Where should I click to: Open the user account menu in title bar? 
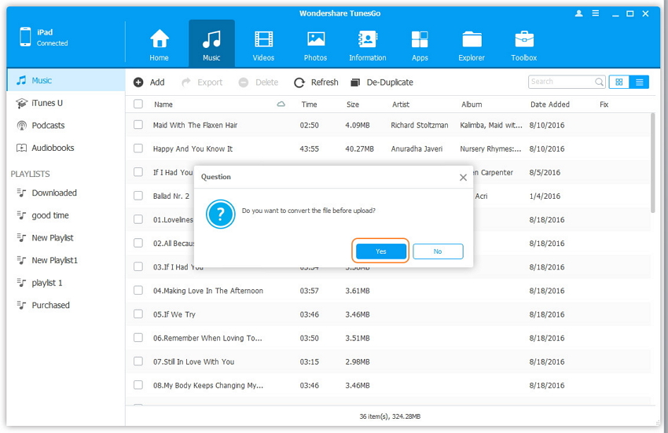[579, 13]
